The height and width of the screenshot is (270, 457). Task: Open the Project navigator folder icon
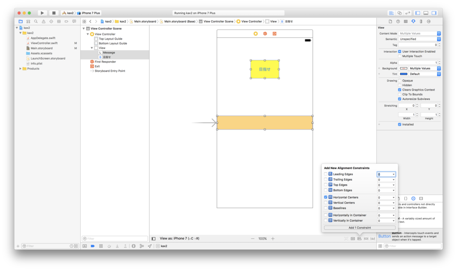click(21, 21)
